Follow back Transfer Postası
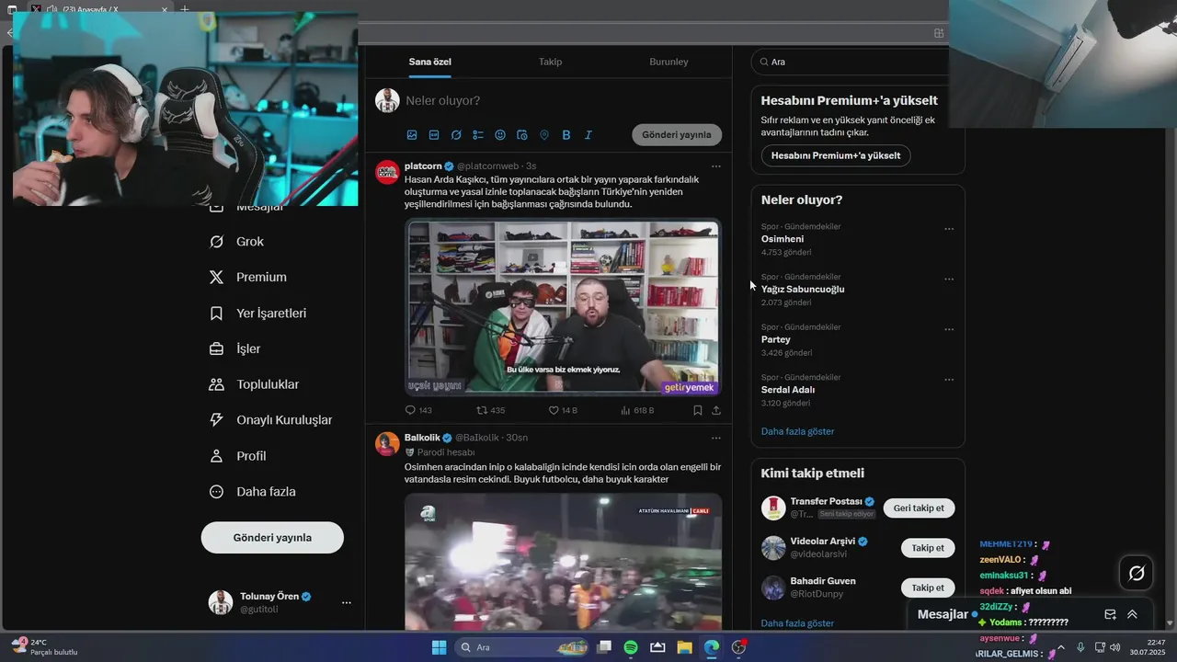This screenshot has width=1177, height=662. pos(919,508)
